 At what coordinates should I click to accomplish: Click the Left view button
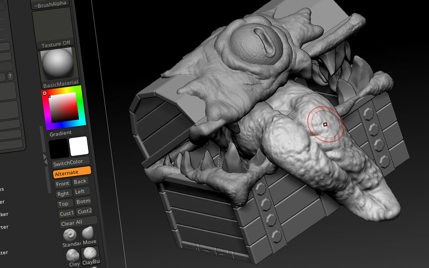pos(81,191)
